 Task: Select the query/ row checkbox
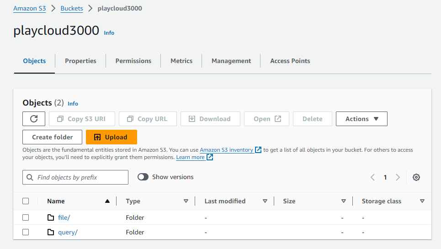pyautogui.click(x=26, y=232)
